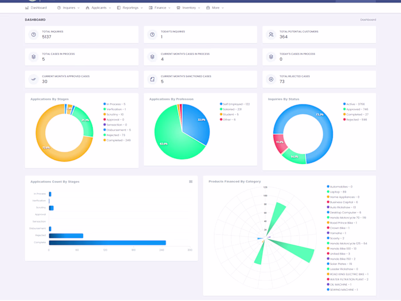Screen dimensions: 401x301
Task: Click the Total Potential Customers user icon
Action: click(271, 34)
